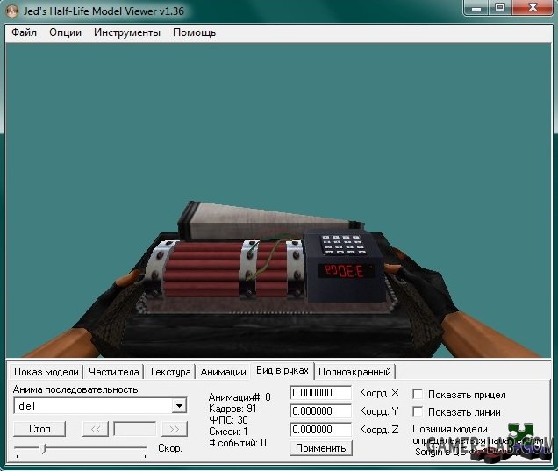Image resolution: width=558 pixels, height=471 pixels.
Task: Click the Коорд. Z input field
Action: coord(320,430)
